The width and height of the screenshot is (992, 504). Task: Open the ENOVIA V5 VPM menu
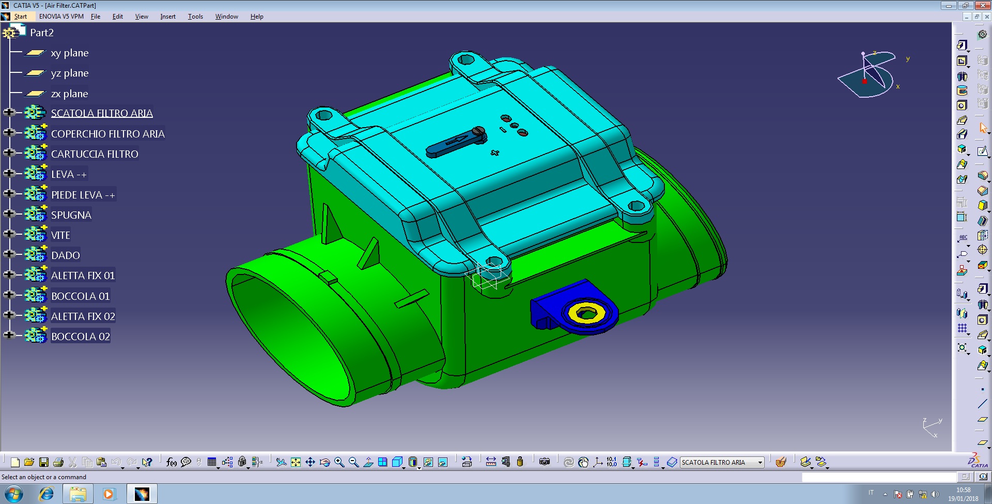pyautogui.click(x=61, y=17)
